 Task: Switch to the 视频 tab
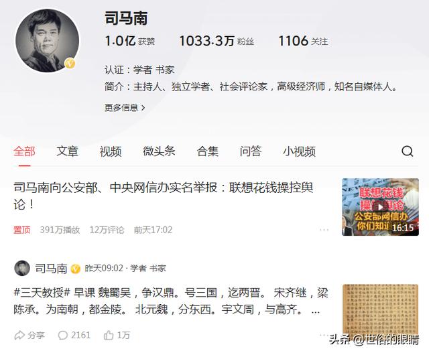coord(110,151)
